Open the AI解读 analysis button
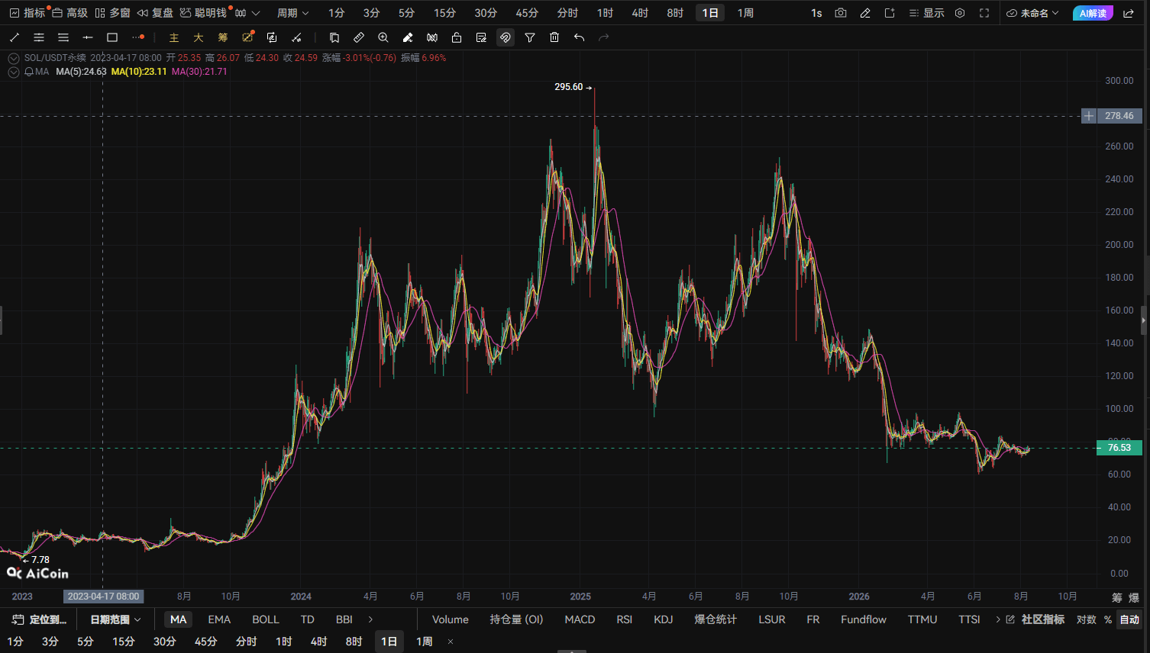The height and width of the screenshot is (653, 1150). pos(1093,13)
